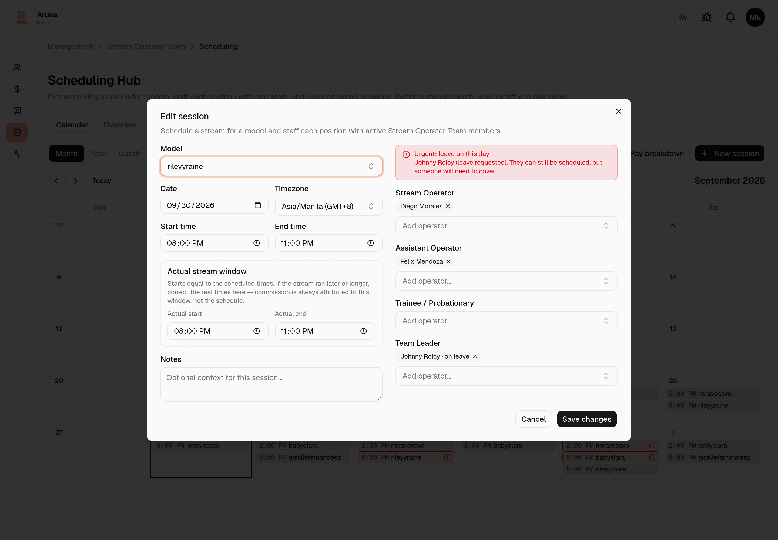Remove Felix Mendoza from Assistant Operator
The image size is (778, 540).
pos(448,262)
